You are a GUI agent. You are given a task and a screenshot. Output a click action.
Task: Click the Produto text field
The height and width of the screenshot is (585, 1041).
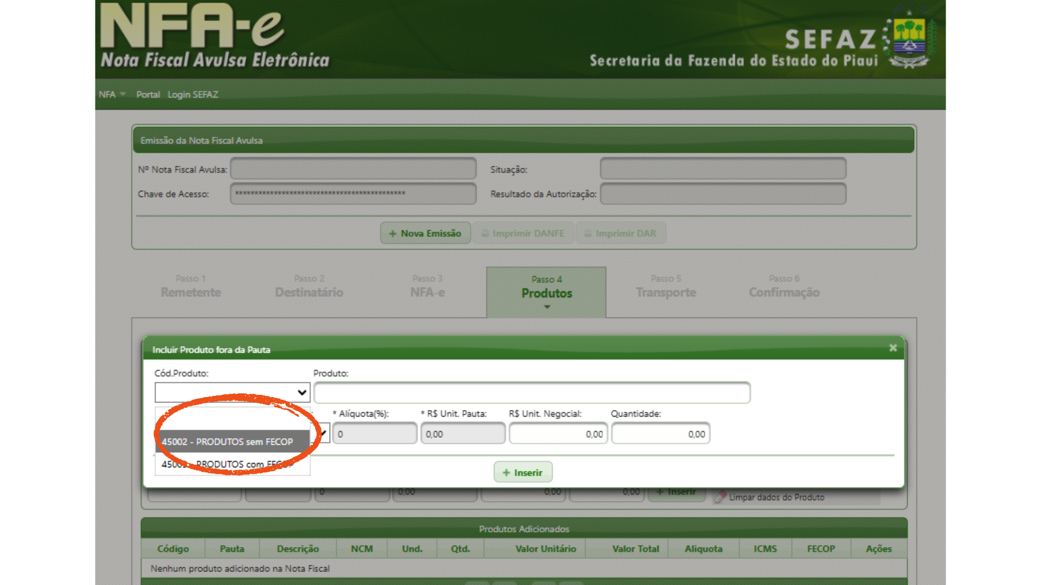point(531,393)
